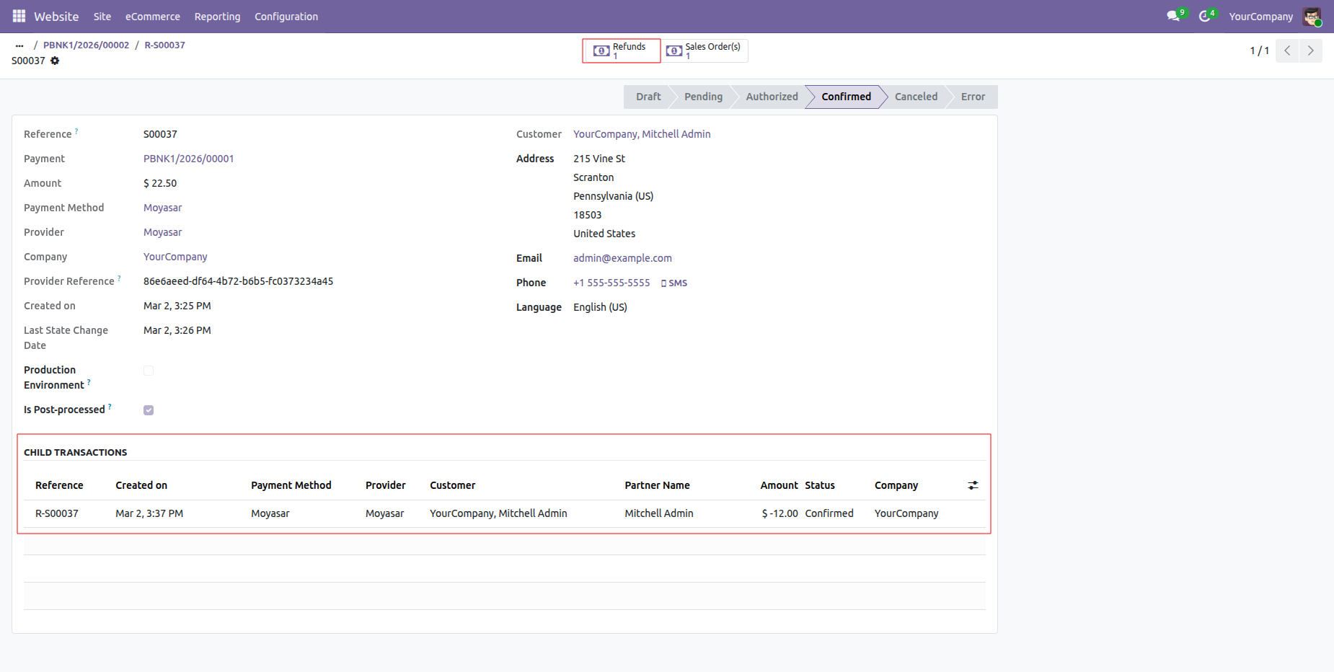This screenshot has width=1334, height=672.
Task: Click the admin@example.com email link
Action: pos(622,258)
